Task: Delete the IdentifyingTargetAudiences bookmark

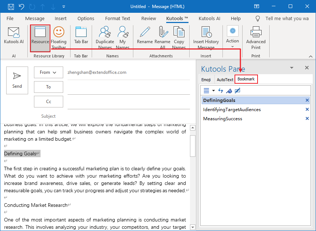Action: point(307,109)
